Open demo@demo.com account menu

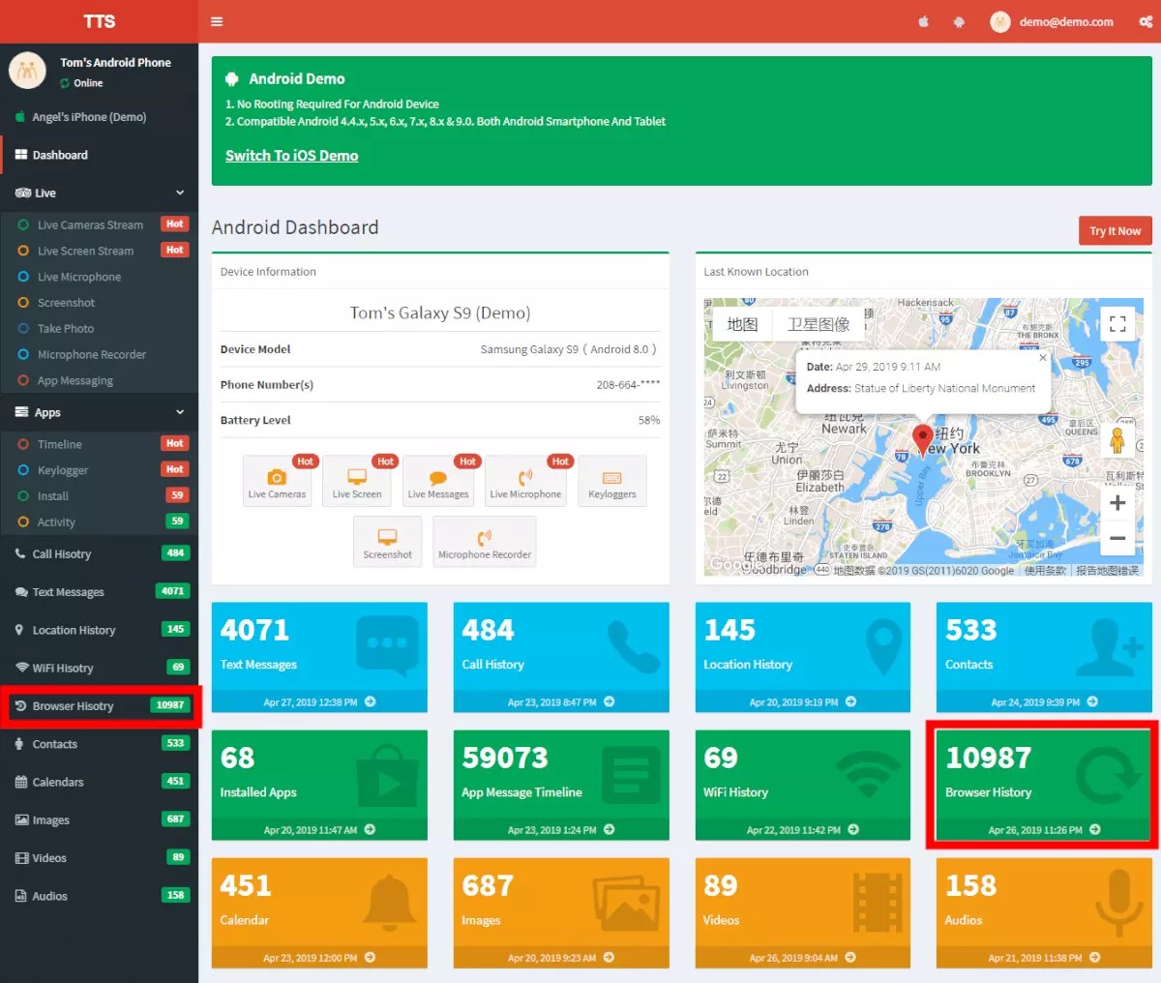1052,21
